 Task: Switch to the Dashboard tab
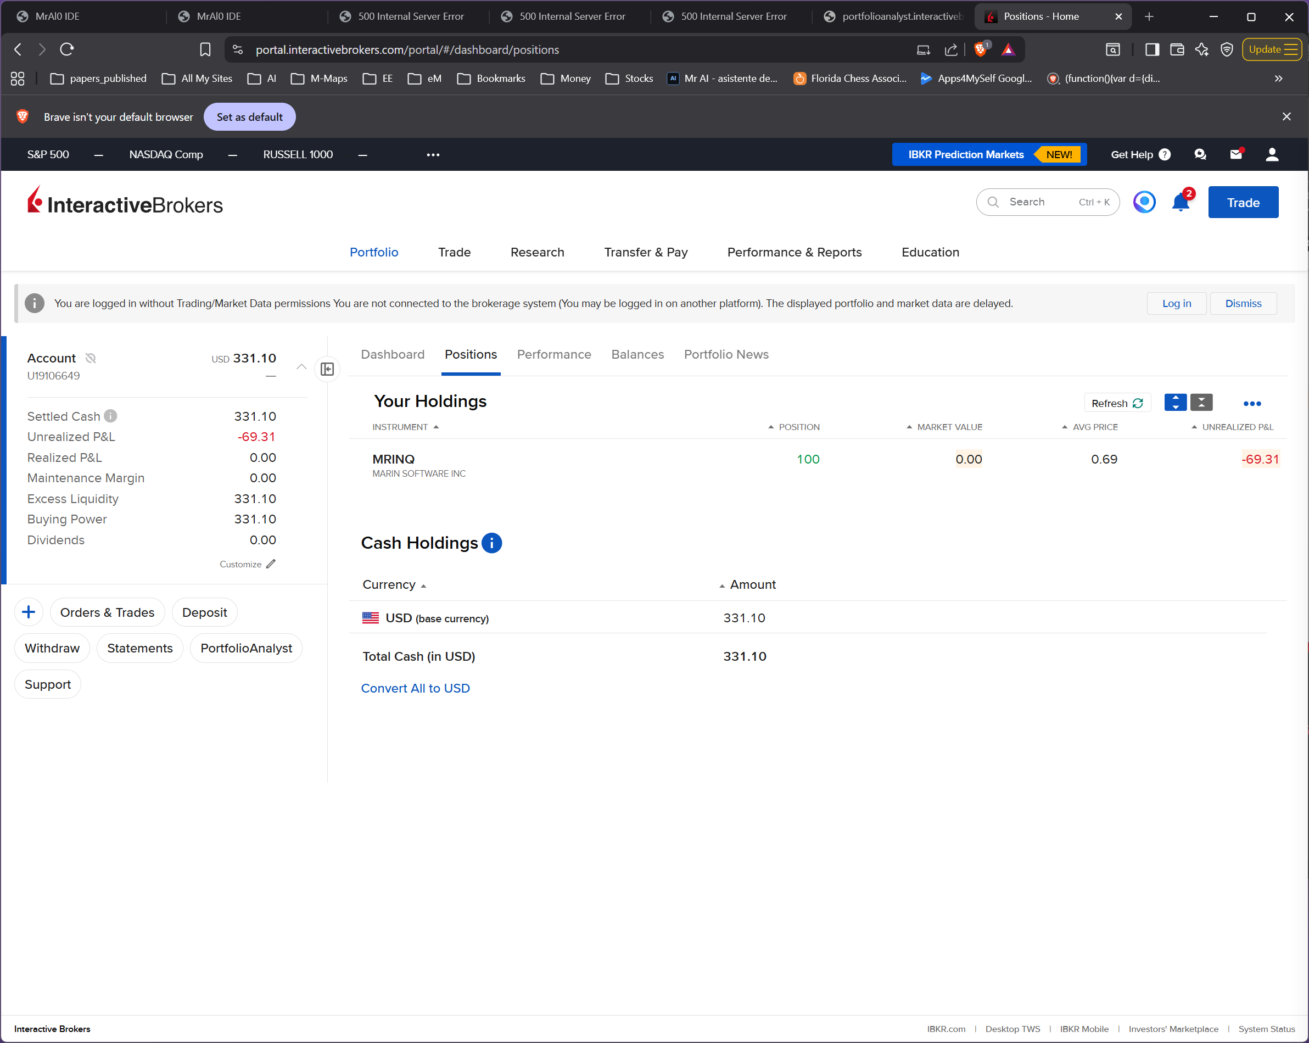393,354
